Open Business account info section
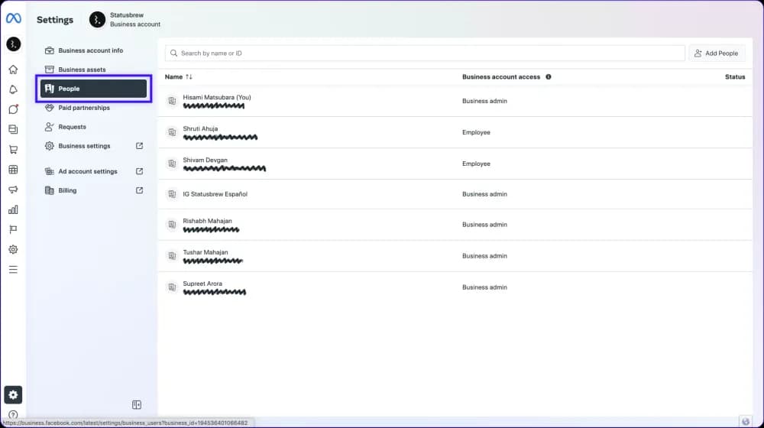This screenshot has height=428, width=764. tap(90, 50)
